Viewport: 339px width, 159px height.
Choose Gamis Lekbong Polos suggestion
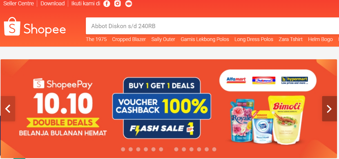coord(205,39)
